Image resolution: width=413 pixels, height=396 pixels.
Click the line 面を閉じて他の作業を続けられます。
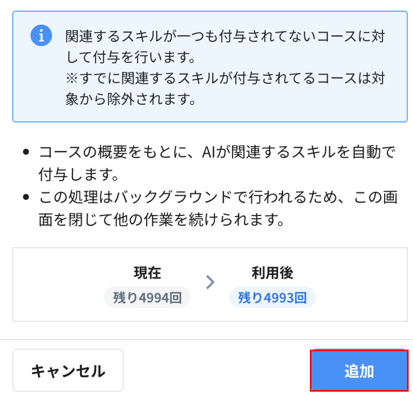(160, 220)
